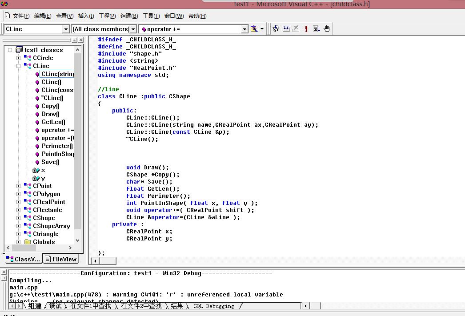Select the 在文件1中查找 output tab
465x316 pixels.
90,306
